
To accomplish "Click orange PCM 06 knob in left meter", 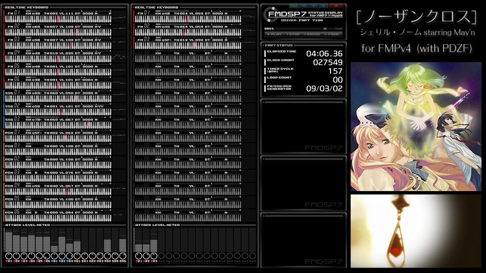I will [123, 256].
